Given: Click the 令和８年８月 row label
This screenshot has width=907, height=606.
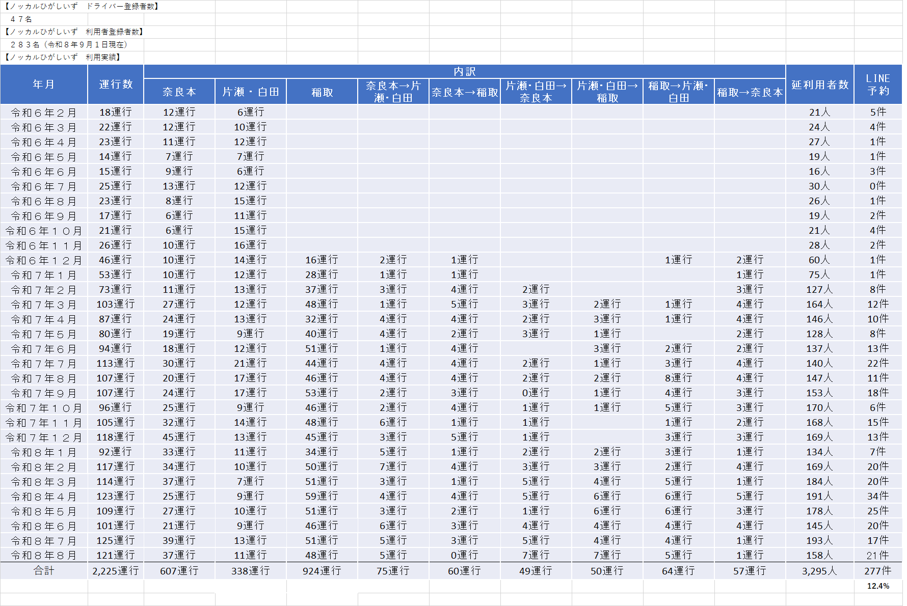Looking at the screenshot, I should pyautogui.click(x=44, y=555).
